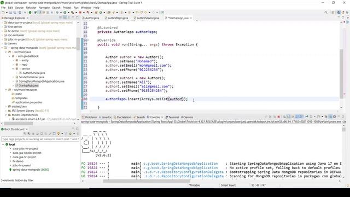Click the console horizontal scrollbar thumb

pyautogui.click(x=147, y=181)
